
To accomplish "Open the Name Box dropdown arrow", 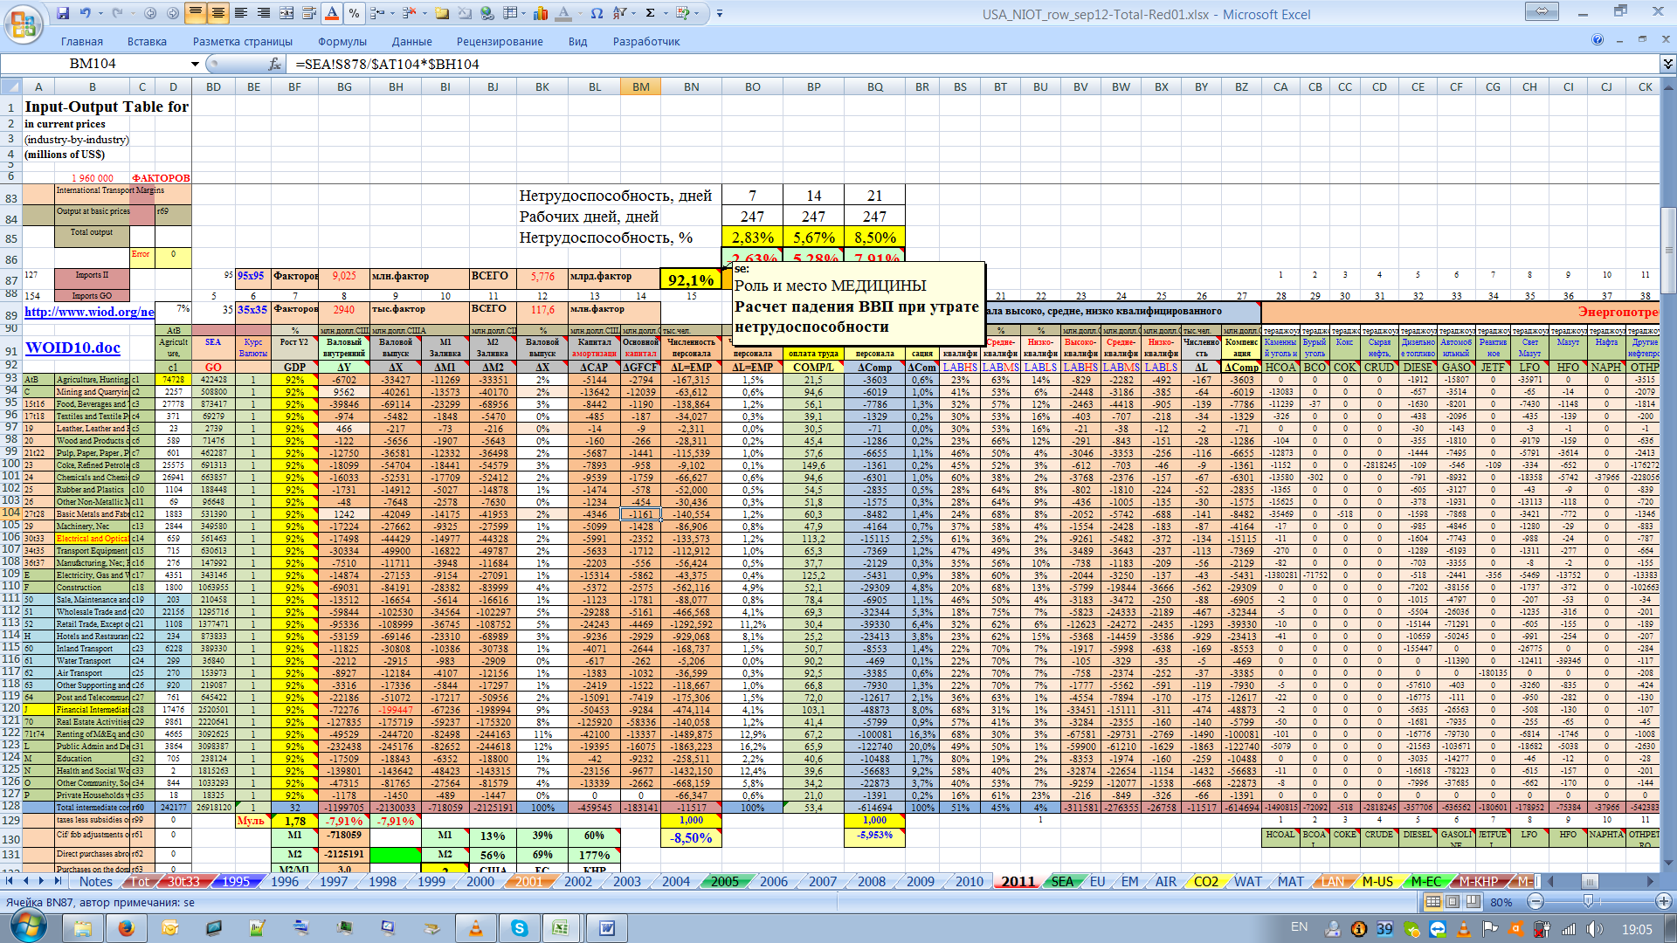I will [195, 64].
